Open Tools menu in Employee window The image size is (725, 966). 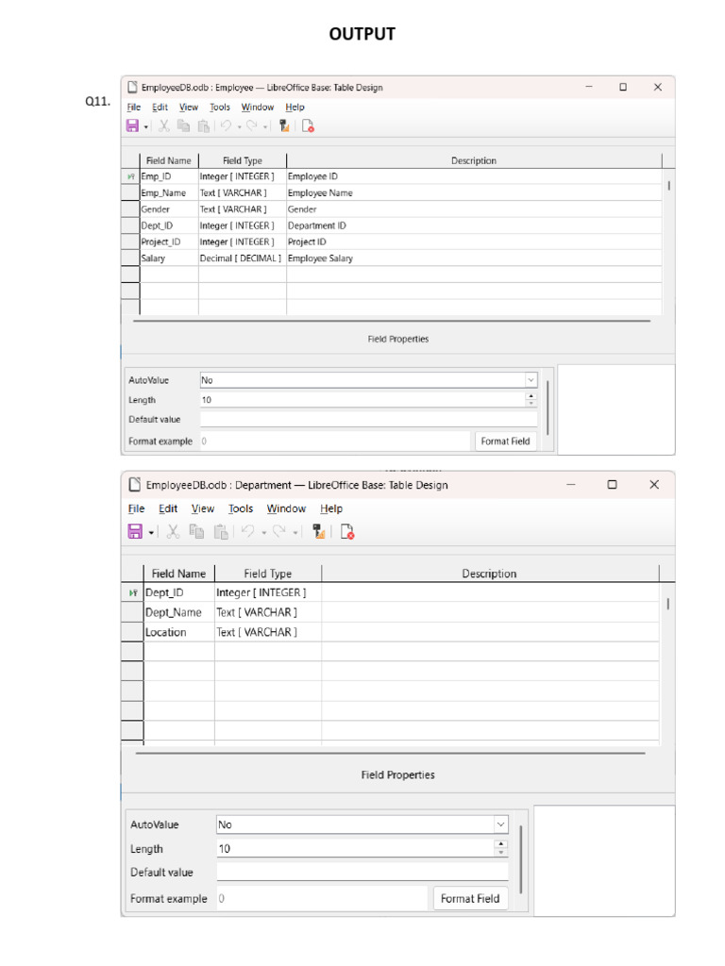(219, 108)
